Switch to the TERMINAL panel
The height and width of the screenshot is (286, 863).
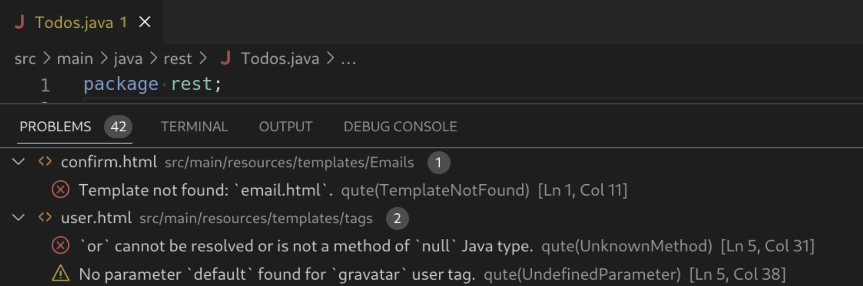(x=194, y=126)
